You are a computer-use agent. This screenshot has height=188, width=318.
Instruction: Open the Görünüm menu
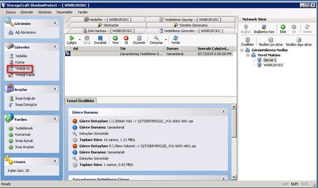45,12
